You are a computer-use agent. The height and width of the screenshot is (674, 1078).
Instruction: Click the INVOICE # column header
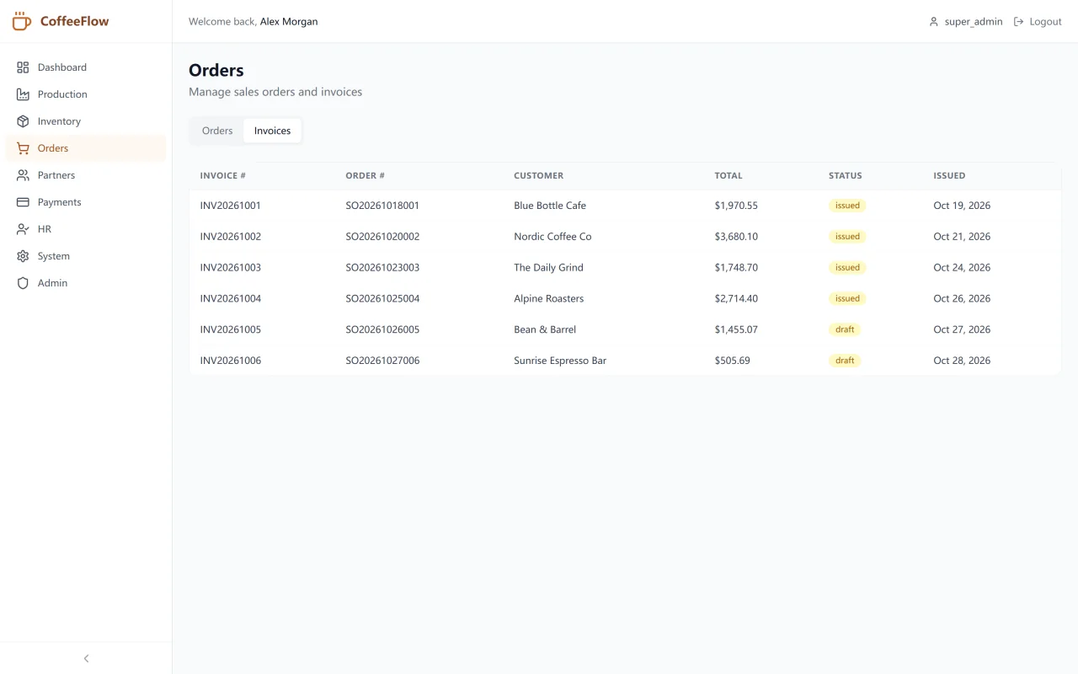point(223,176)
